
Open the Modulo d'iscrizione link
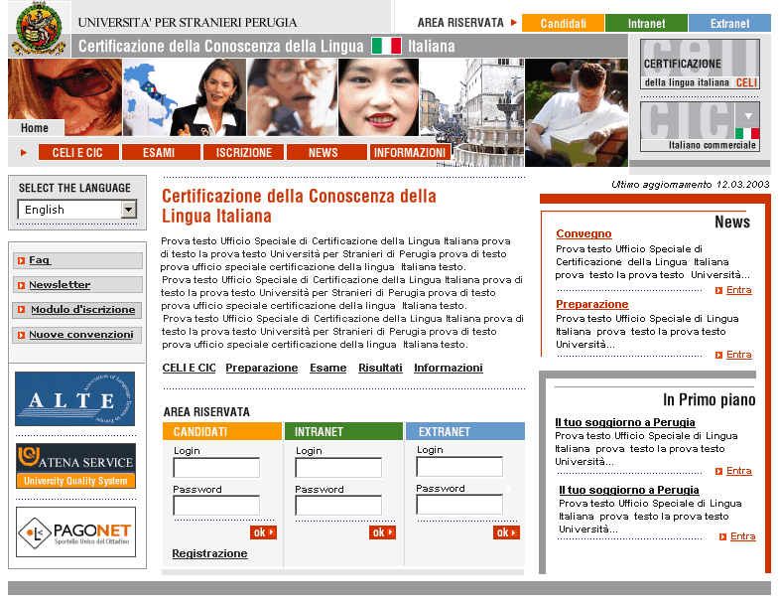(83, 310)
